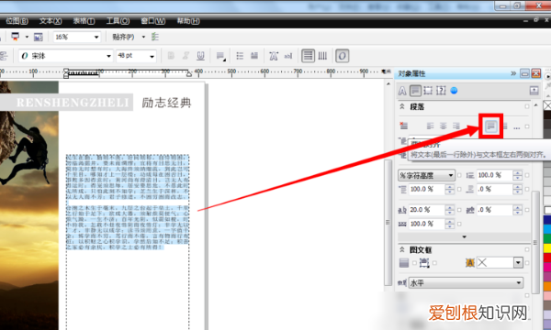Pick the red swatch in color palette
This screenshot has height=330, width=551.
547,258
